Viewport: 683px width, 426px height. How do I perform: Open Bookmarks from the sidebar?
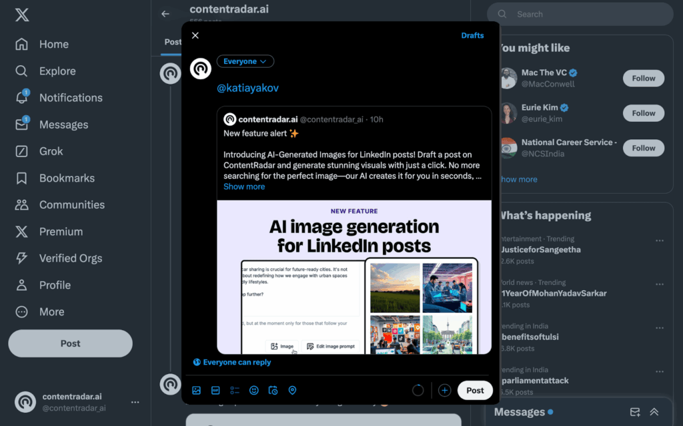(66, 178)
